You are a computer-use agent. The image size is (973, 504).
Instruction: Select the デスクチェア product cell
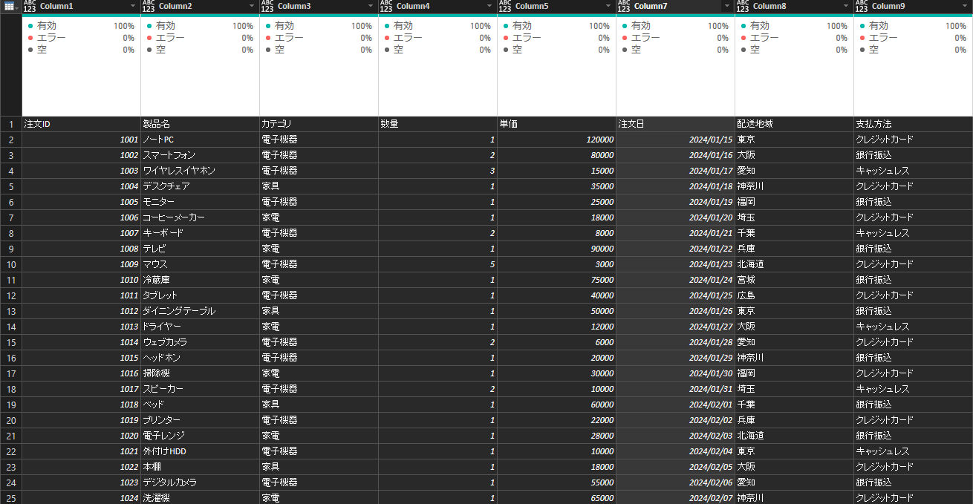(x=201, y=186)
